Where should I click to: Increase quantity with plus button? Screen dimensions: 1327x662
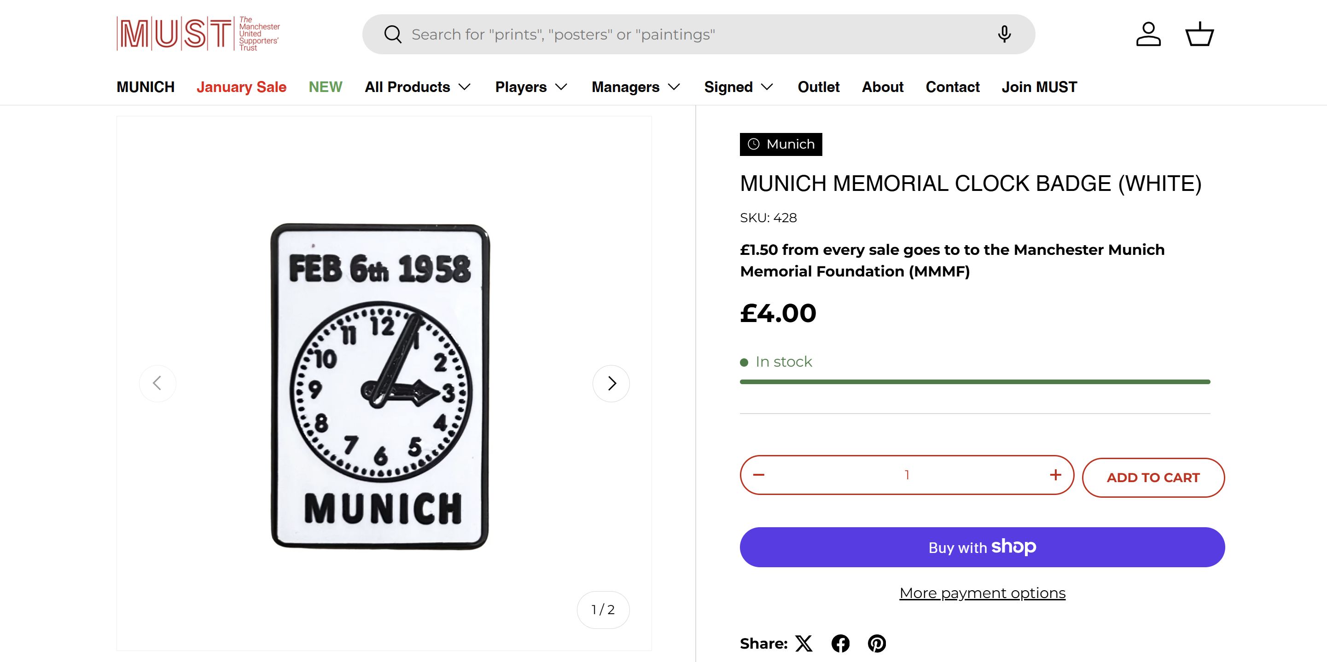pos(1055,475)
